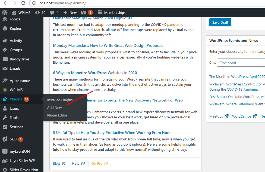
Task: Open Elementor Experts Discovery Network link
Action: (135, 100)
